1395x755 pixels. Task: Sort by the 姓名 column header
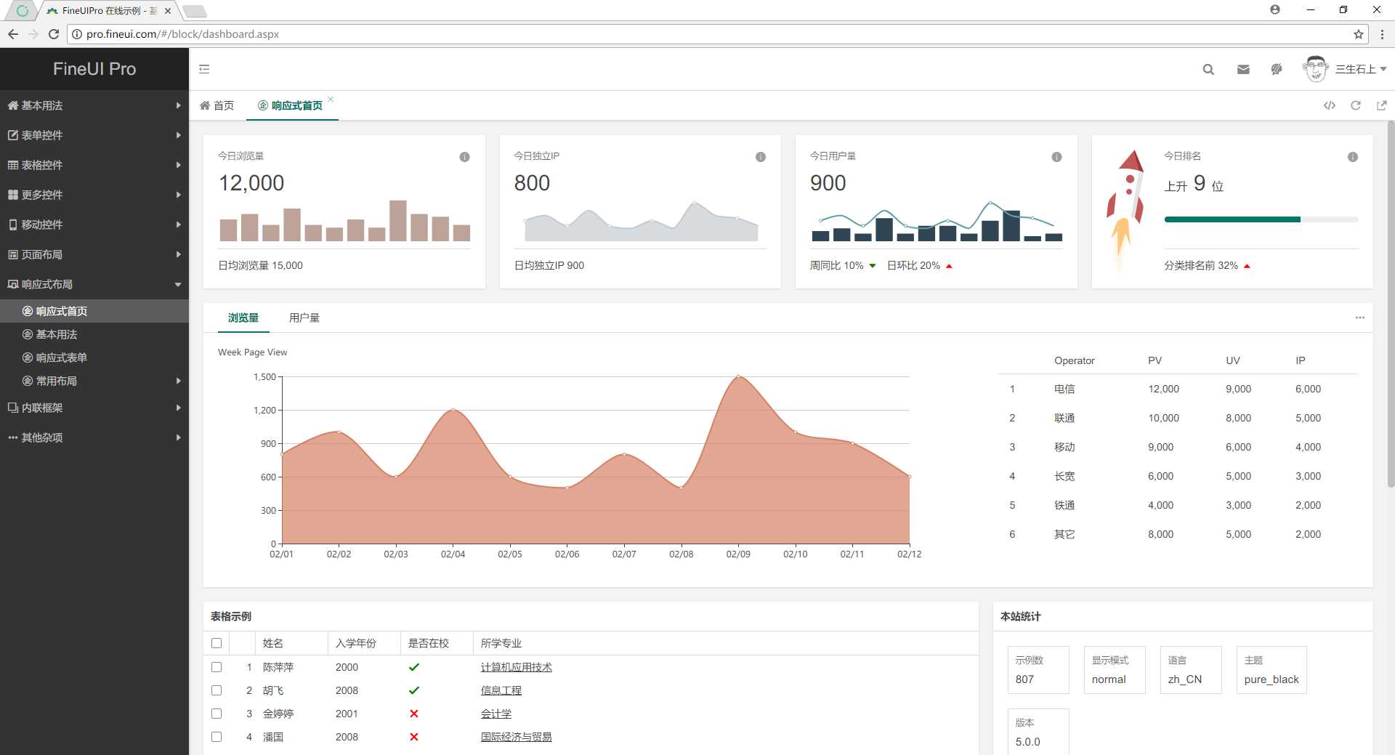pyautogui.click(x=291, y=643)
